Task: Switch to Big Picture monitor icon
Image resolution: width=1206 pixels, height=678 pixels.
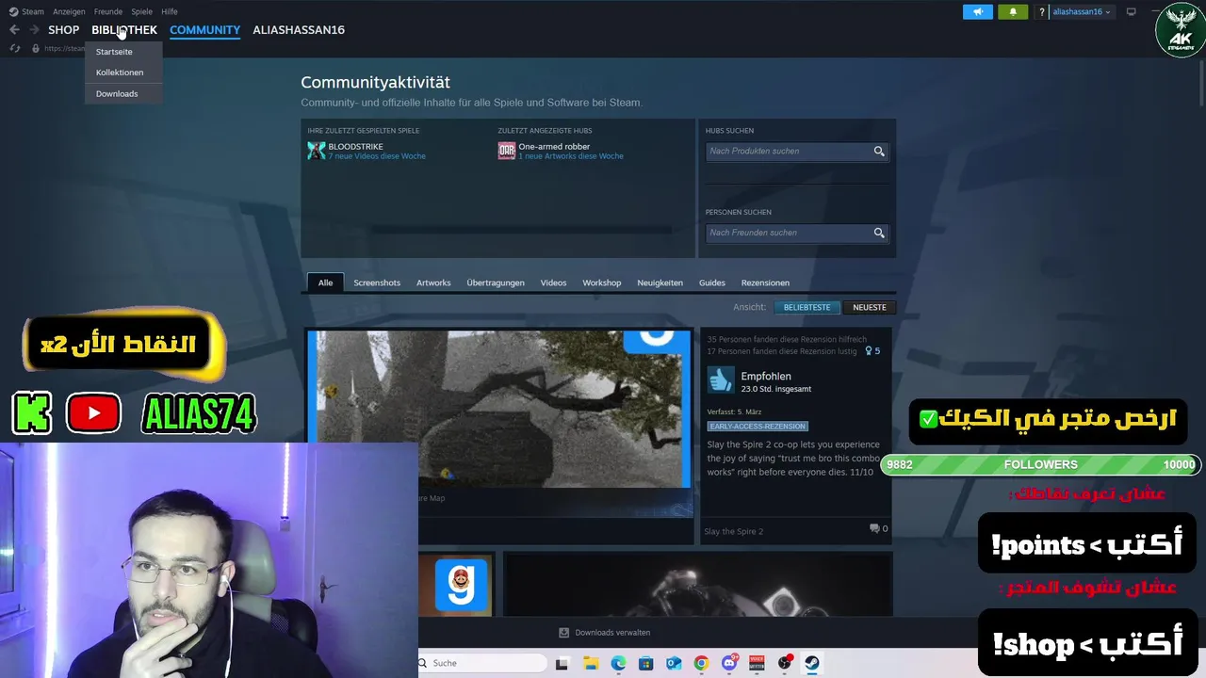Action: coord(1131,11)
